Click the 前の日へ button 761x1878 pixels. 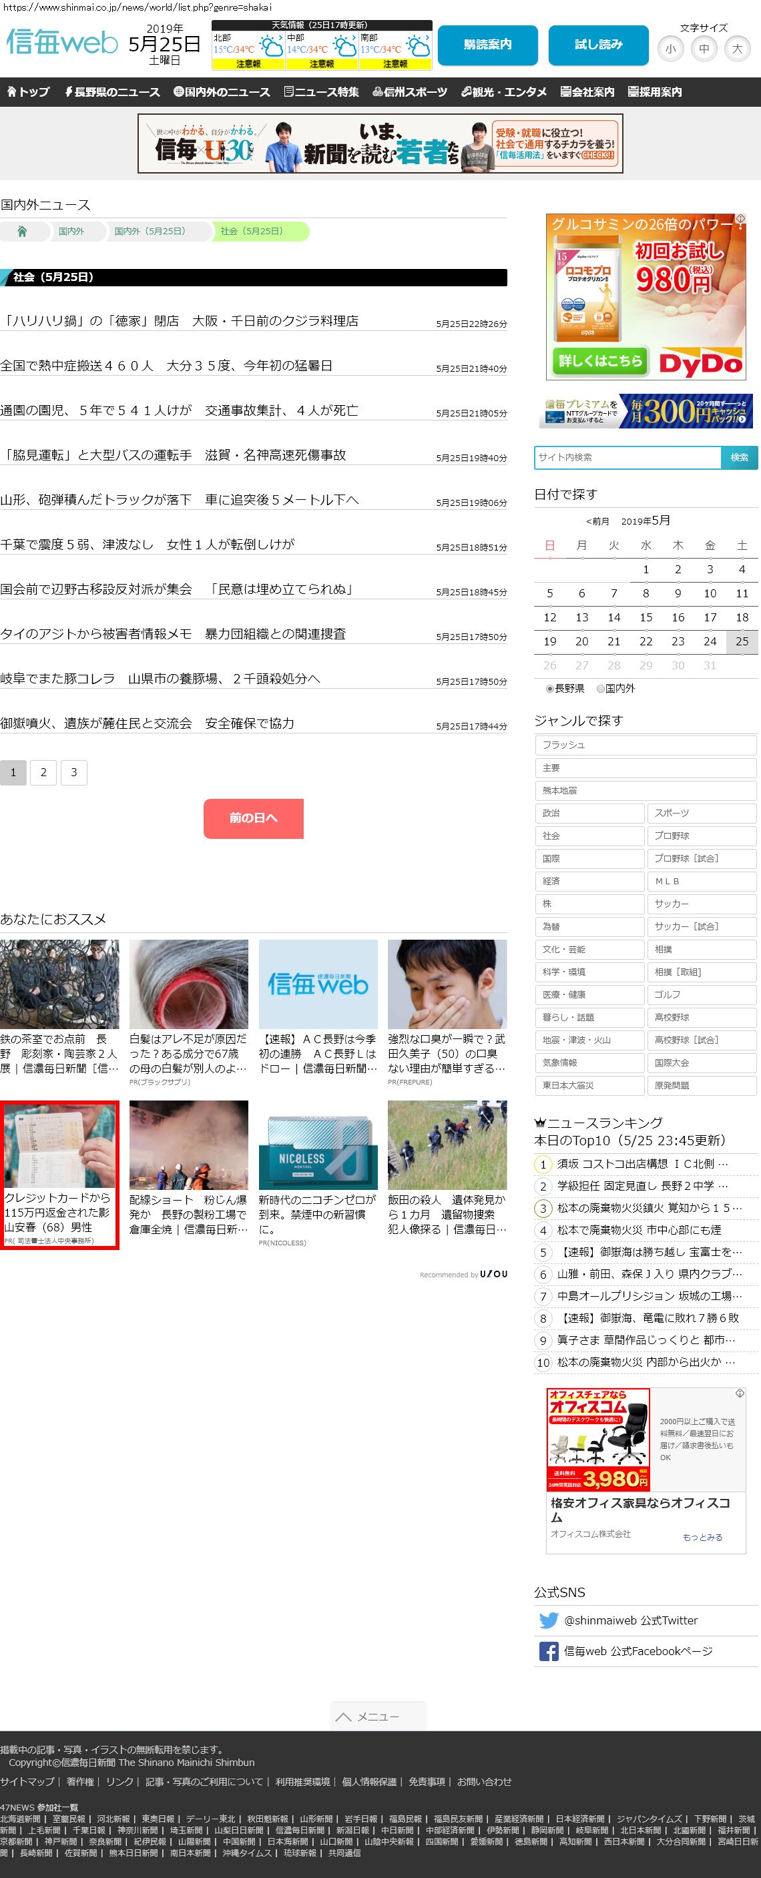(253, 818)
